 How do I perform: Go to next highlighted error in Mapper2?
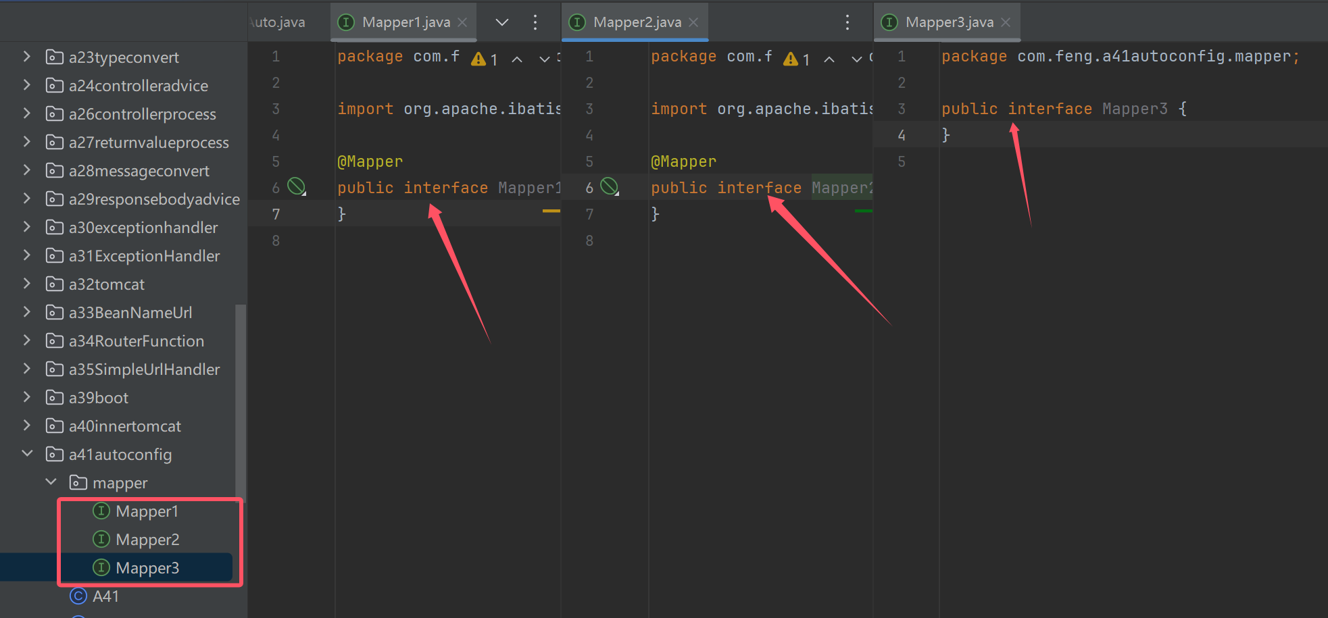pyautogui.click(x=856, y=59)
